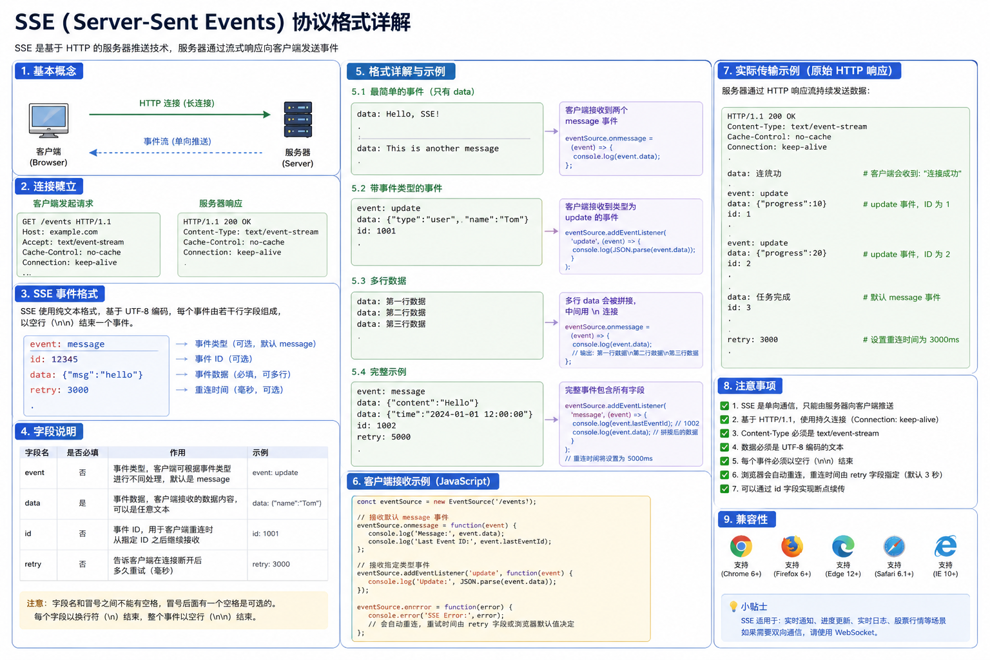Click the '客户端发起请求' heading

pyautogui.click(x=63, y=204)
